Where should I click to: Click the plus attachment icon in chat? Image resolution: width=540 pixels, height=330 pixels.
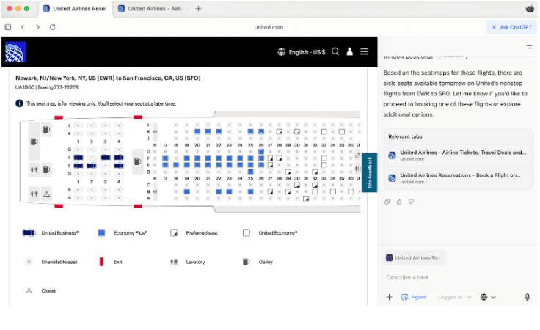390,297
